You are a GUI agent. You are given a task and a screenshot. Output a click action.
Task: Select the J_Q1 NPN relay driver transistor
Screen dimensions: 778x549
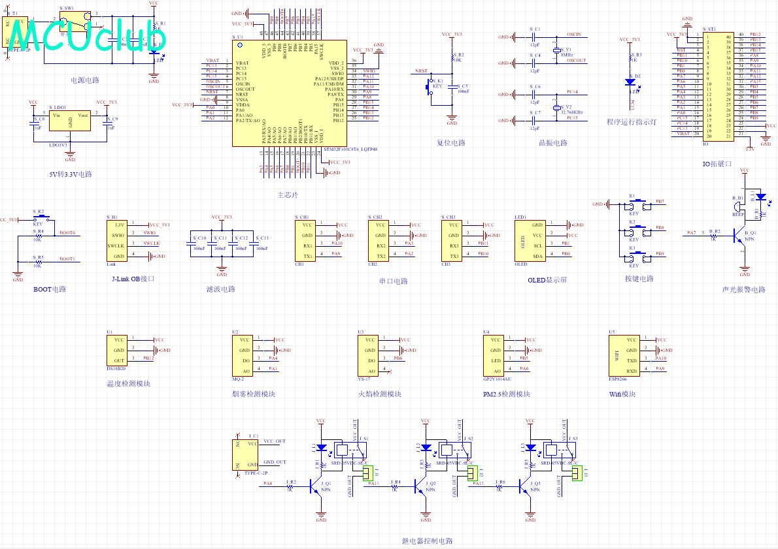(x=316, y=486)
